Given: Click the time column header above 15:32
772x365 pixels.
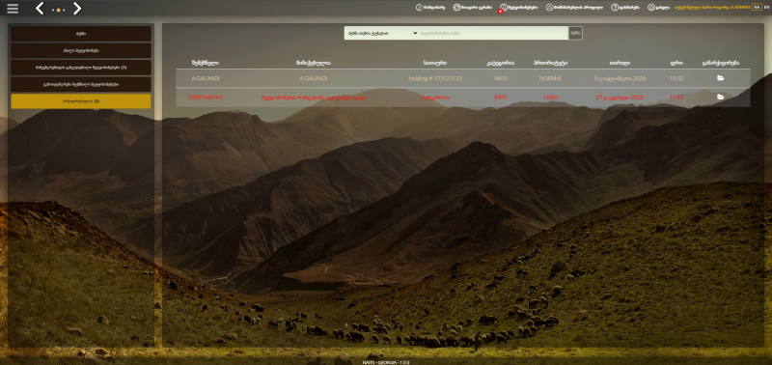Looking at the screenshot, I should point(676,63).
